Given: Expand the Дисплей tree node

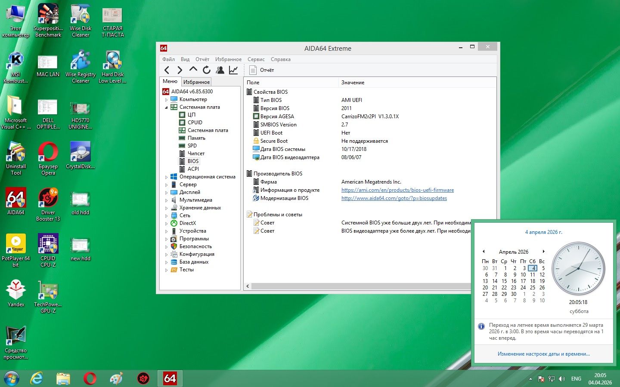Looking at the screenshot, I should [167, 192].
